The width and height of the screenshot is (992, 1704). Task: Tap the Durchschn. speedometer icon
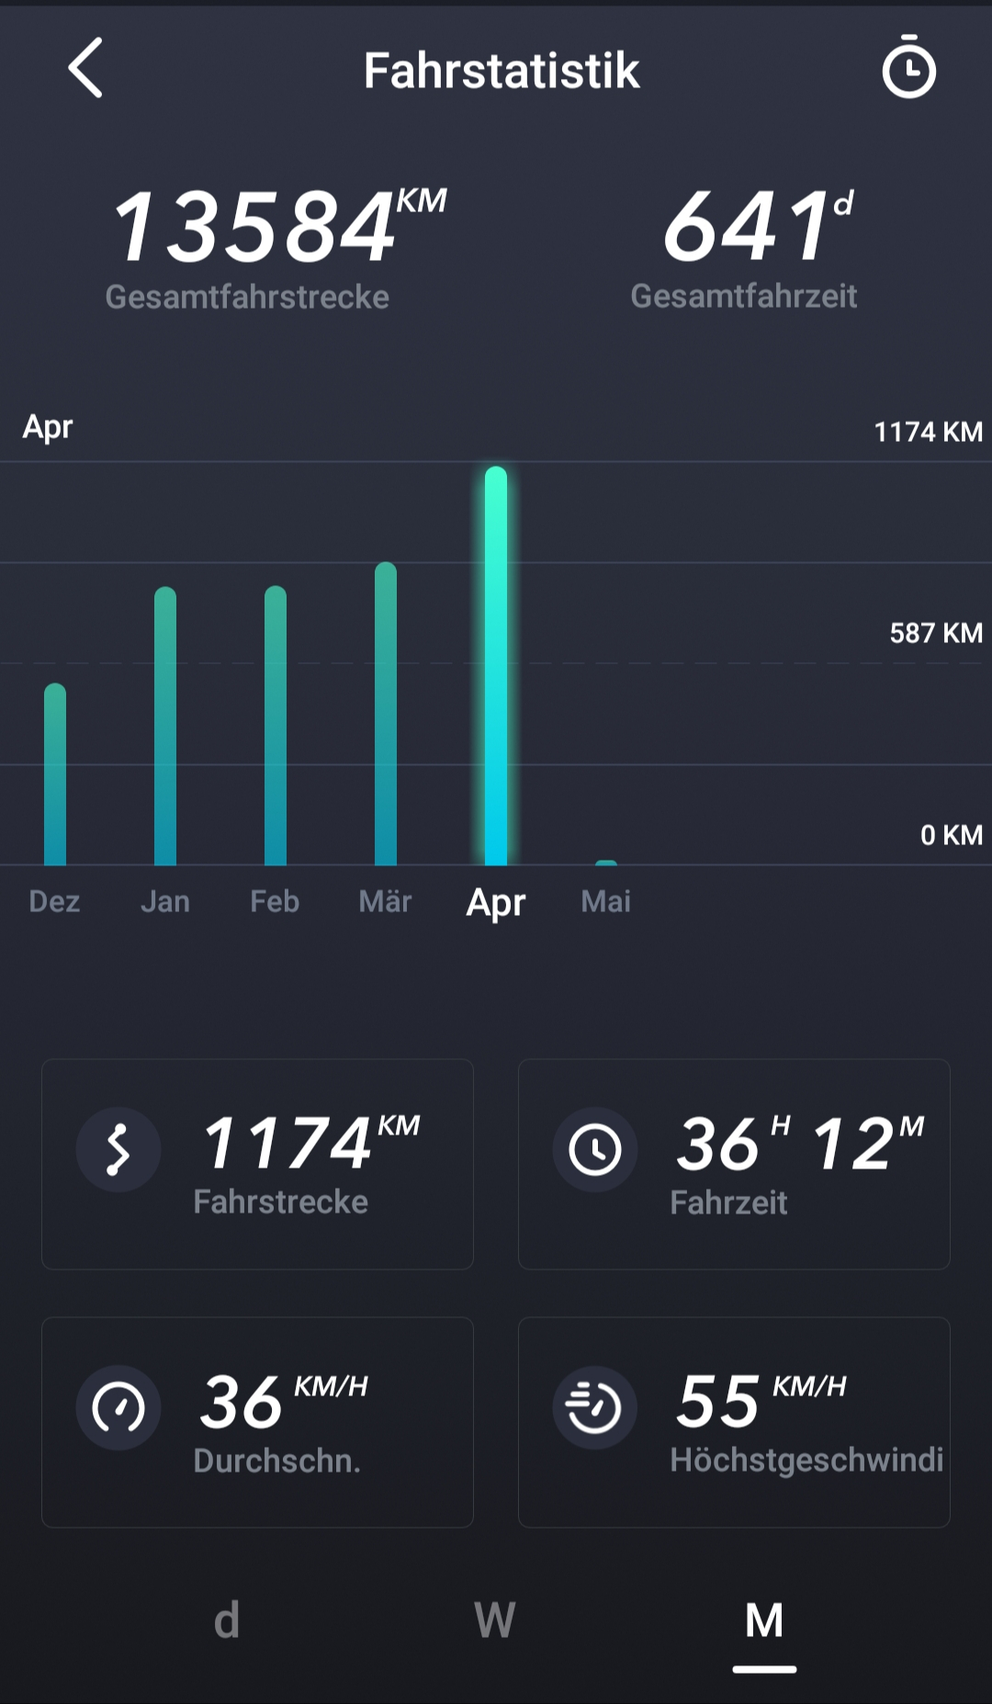click(118, 1407)
